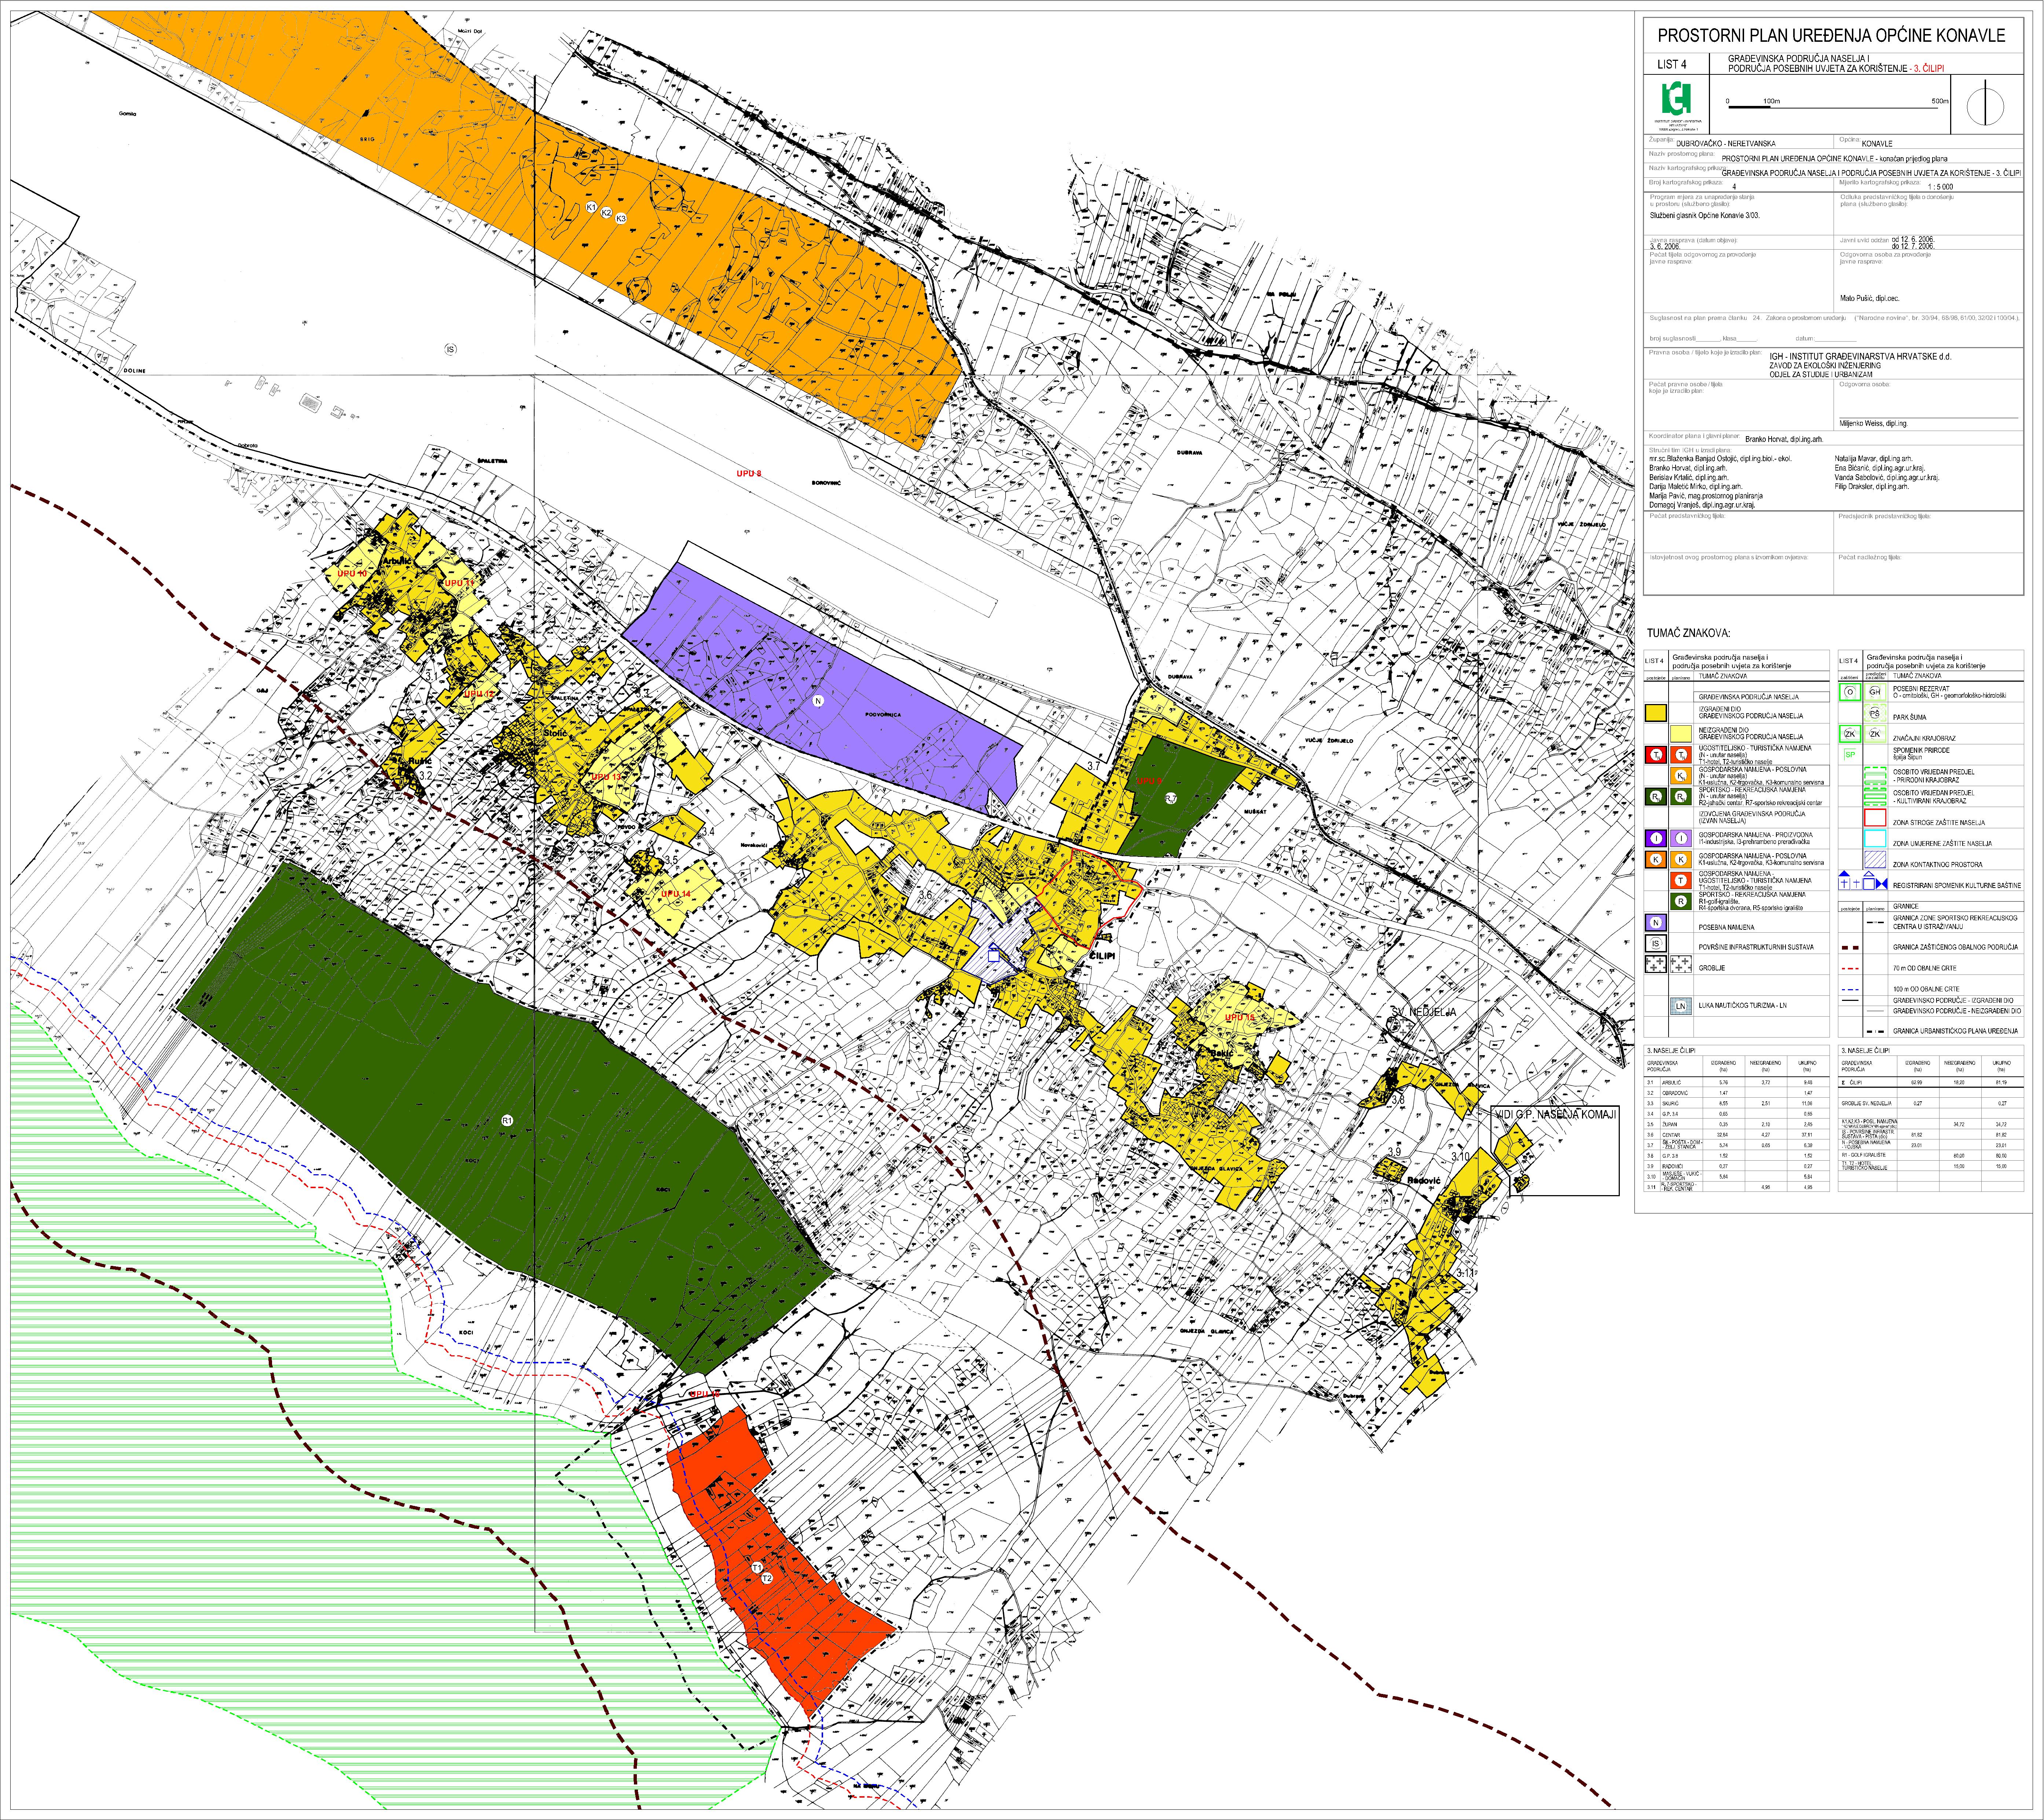
Task: Click the pale yellow unbuilt area legend swatch
Action: (x=1681, y=734)
